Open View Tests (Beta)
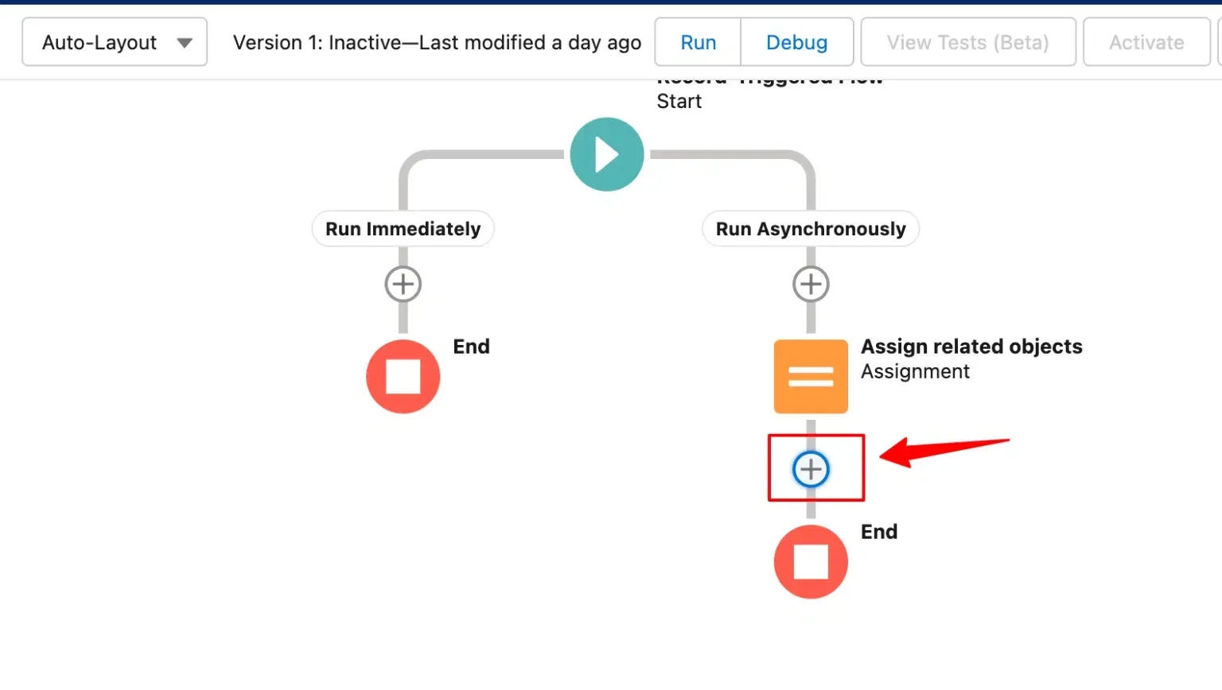Viewport: 1222px width, 690px height. point(967,42)
